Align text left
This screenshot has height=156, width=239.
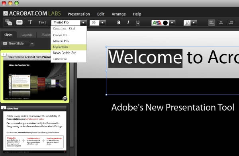(x=212, y=22)
